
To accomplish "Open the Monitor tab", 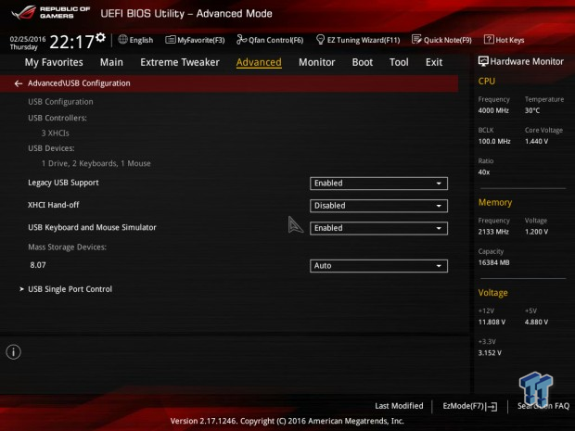I will pyautogui.click(x=317, y=62).
